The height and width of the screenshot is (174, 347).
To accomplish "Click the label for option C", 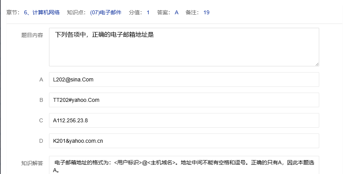I will tap(41, 120).
